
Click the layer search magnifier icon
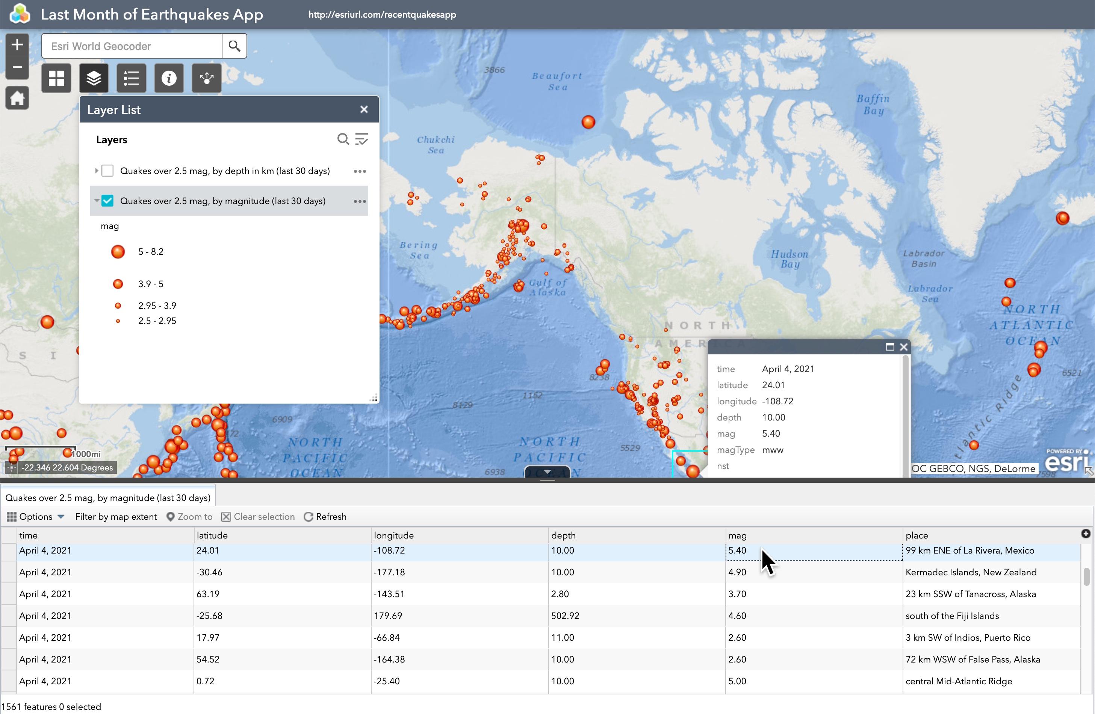coord(343,139)
